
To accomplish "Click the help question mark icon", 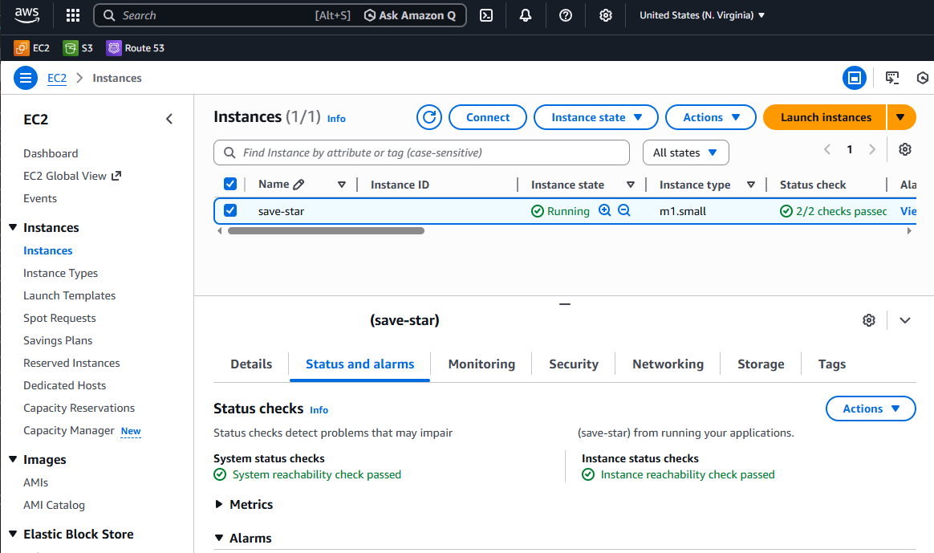I will click(x=566, y=15).
